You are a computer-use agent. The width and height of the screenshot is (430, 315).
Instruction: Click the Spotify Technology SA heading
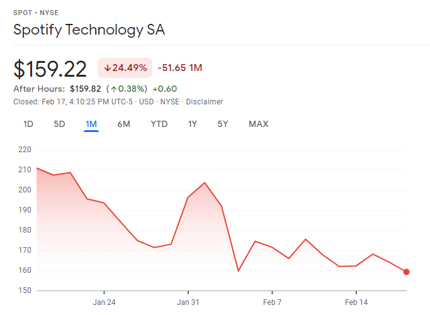(x=89, y=30)
